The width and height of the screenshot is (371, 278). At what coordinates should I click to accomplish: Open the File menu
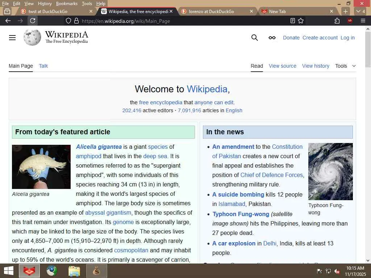pyautogui.click(x=5, y=4)
